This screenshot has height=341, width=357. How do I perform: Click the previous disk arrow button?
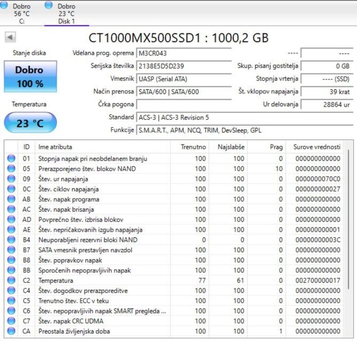point(10,37)
